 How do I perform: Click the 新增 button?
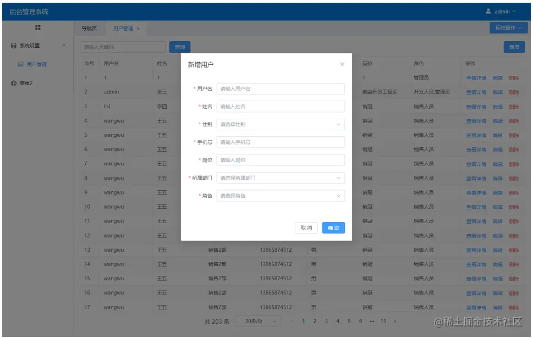pos(514,47)
